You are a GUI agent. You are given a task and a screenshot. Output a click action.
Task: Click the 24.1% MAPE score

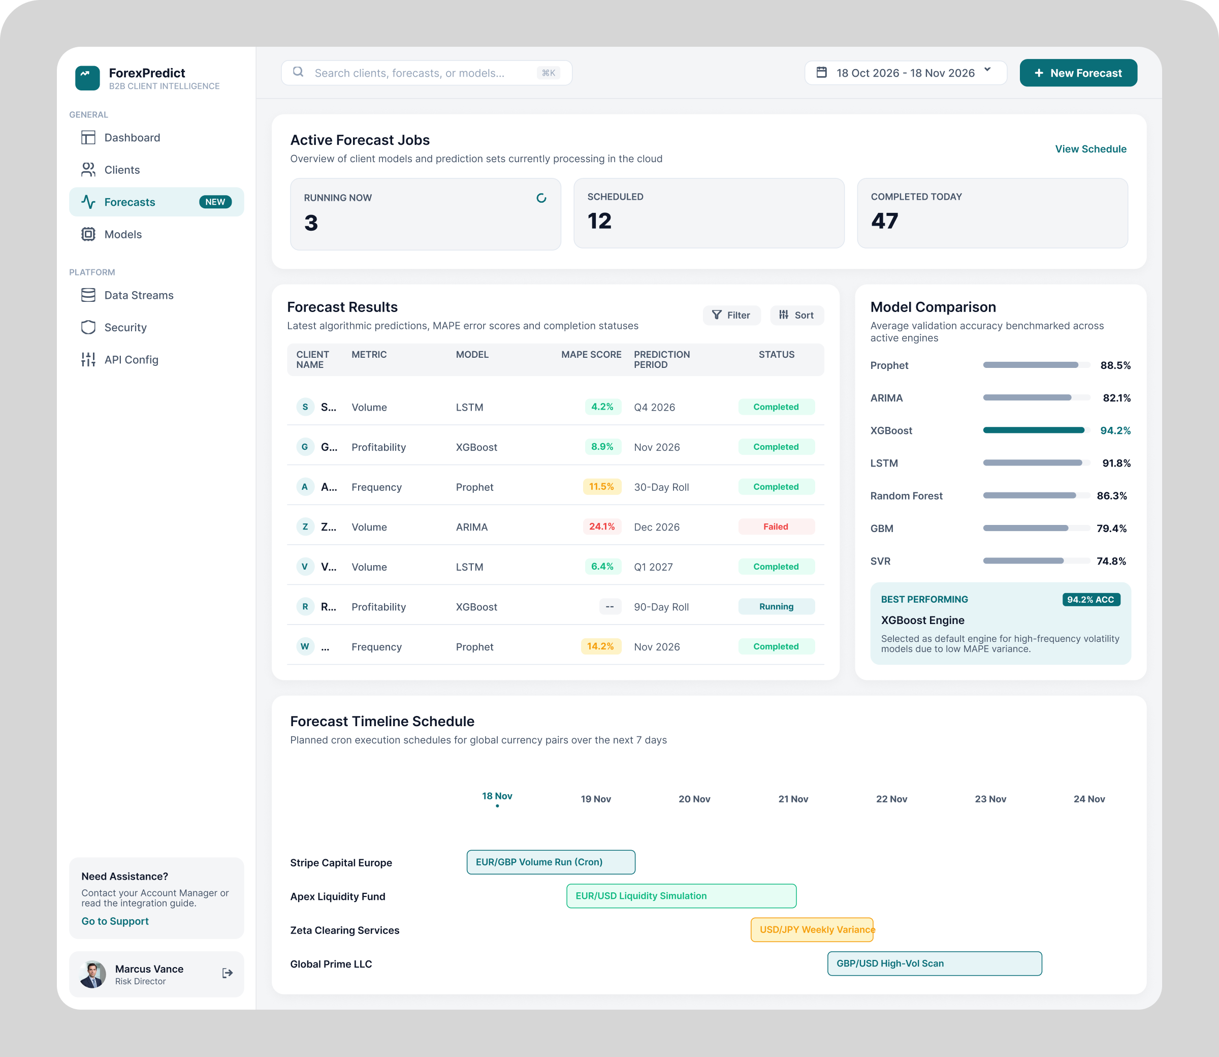(x=602, y=526)
